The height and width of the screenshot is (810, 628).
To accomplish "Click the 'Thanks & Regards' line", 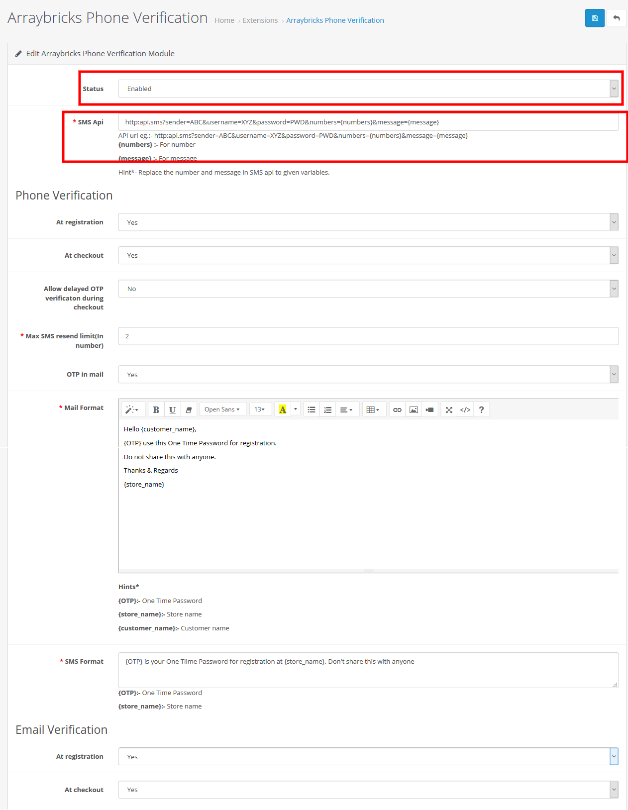I will [151, 470].
